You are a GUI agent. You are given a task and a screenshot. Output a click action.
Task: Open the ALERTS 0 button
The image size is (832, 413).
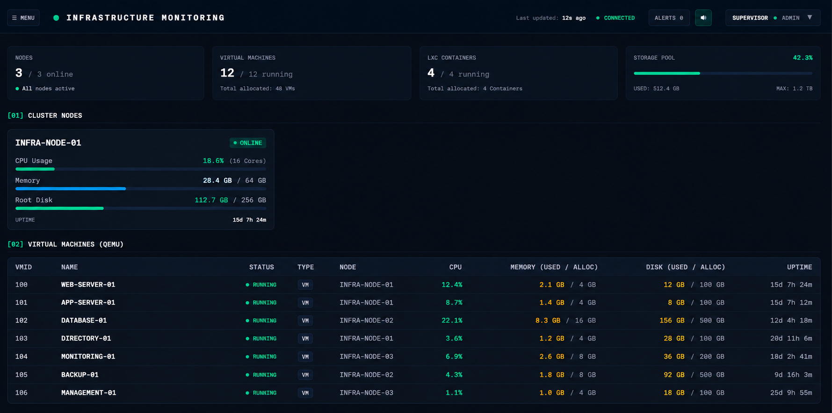[x=669, y=18]
